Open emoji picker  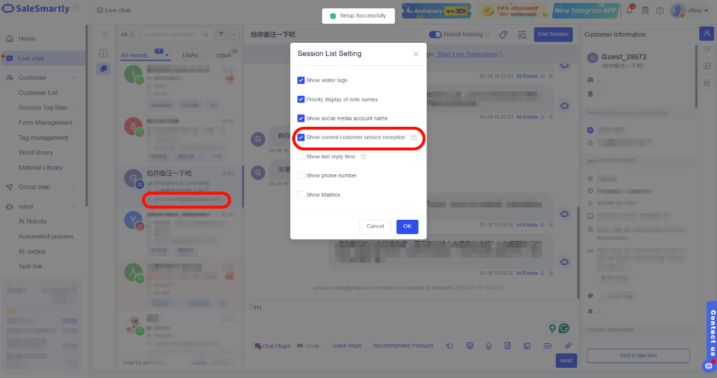click(x=470, y=346)
